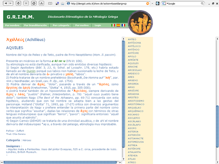Click the article's vertical scrollbar thumb
The image size is (219, 164).
[124, 94]
